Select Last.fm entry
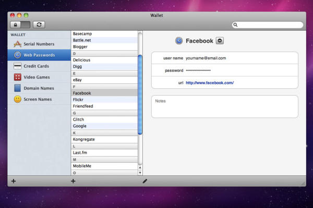This screenshot has height=208, width=313. pos(104,153)
